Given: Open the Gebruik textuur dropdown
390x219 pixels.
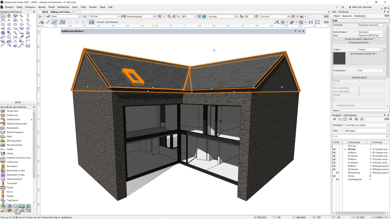Looking at the screenshot, I should click(372, 32).
